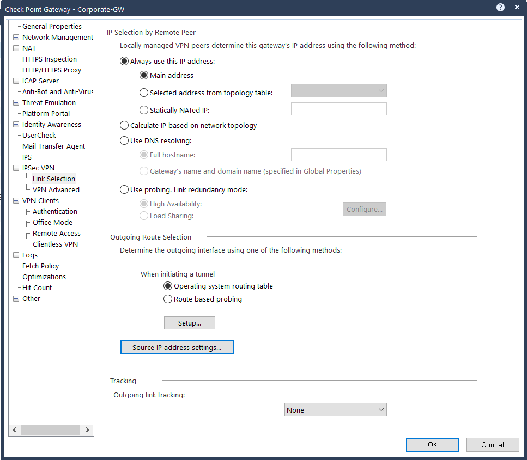
Task: Select Remote Access in the tree
Action: pyautogui.click(x=57, y=234)
